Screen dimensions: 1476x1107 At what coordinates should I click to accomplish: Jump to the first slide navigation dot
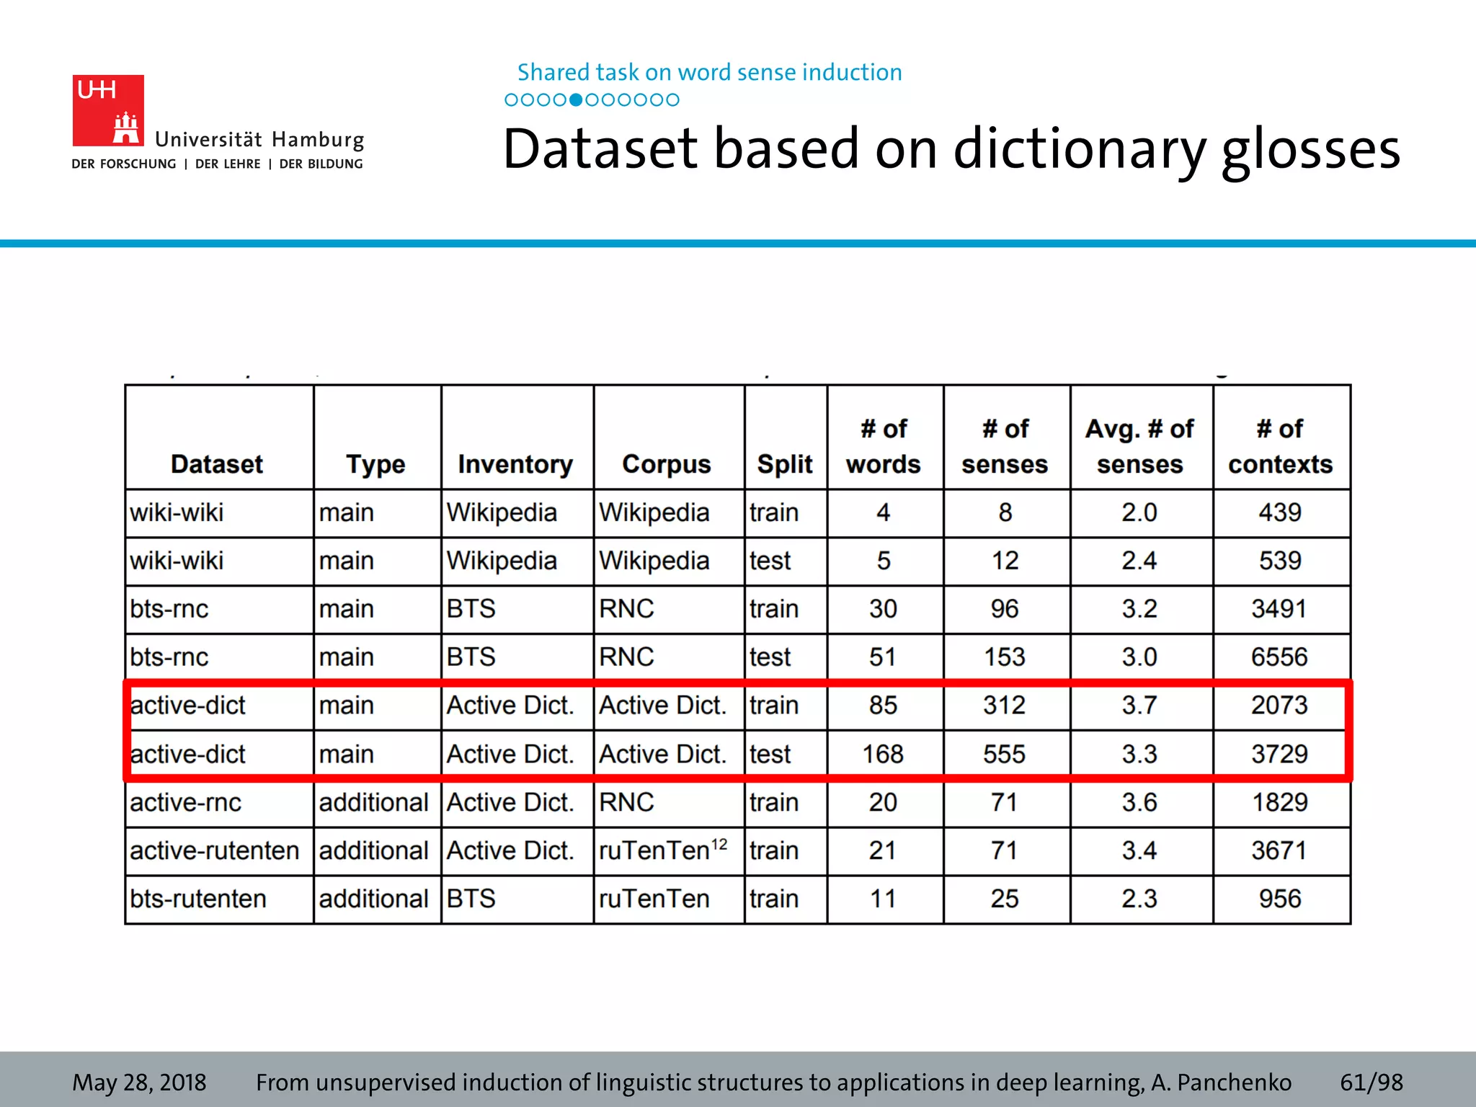coord(511,99)
